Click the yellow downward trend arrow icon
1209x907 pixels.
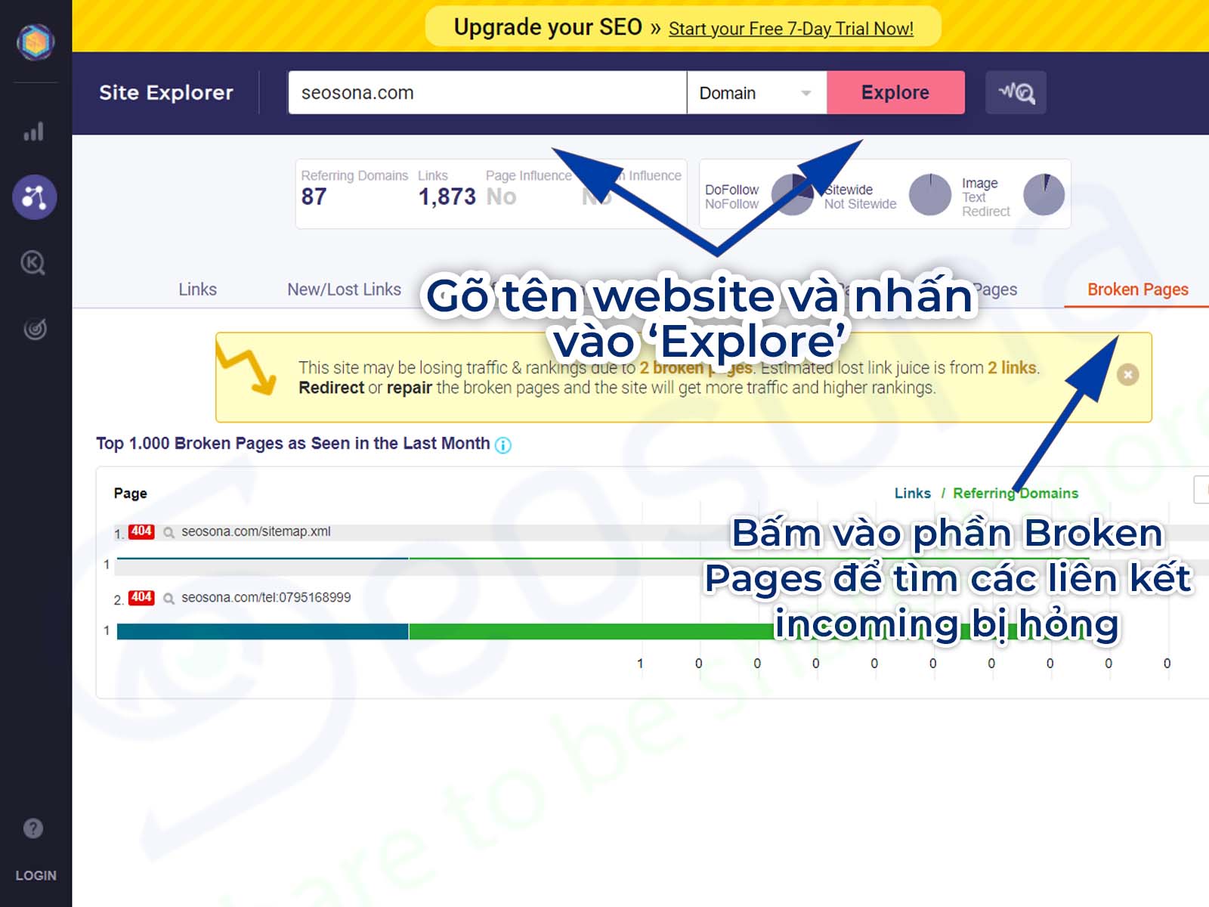246,368
